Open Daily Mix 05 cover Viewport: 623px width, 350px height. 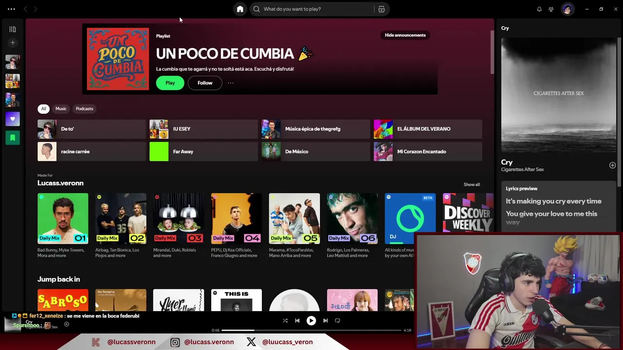(294, 218)
